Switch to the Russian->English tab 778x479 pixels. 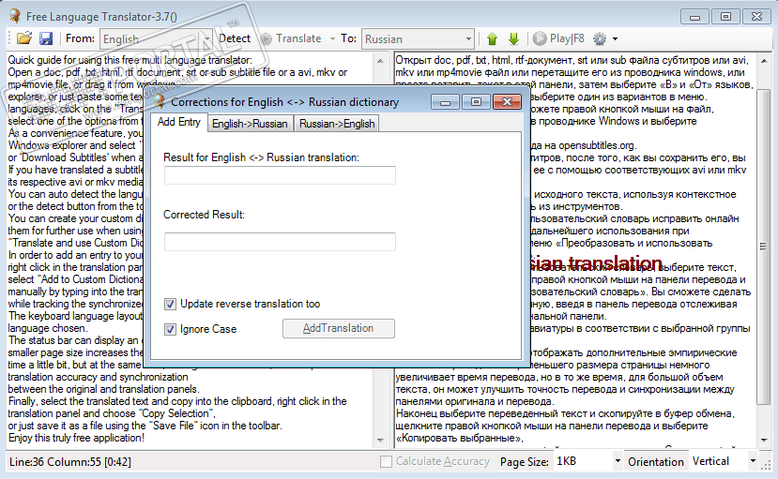337,124
